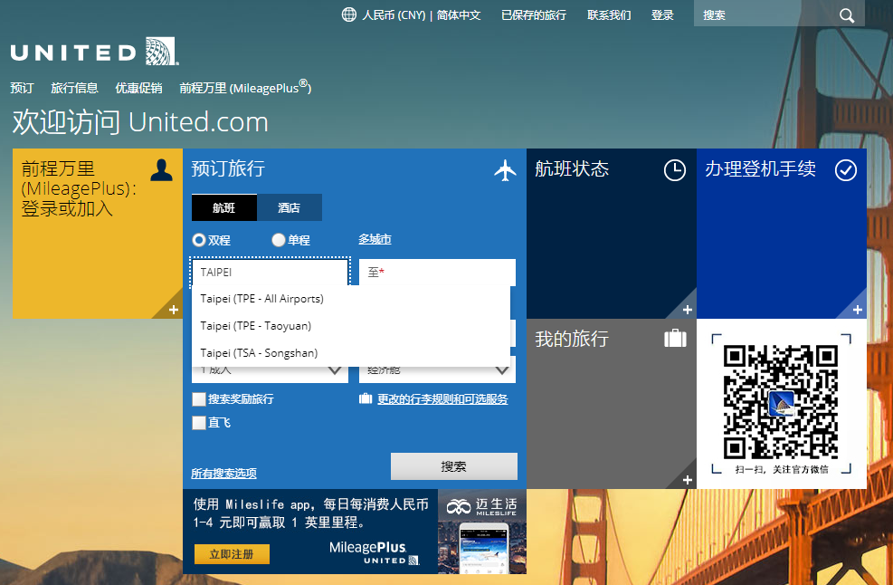Screen dimensions: 893x585
Task: Enable the 搜索奖励旅行 checkbox
Action: coord(199,398)
